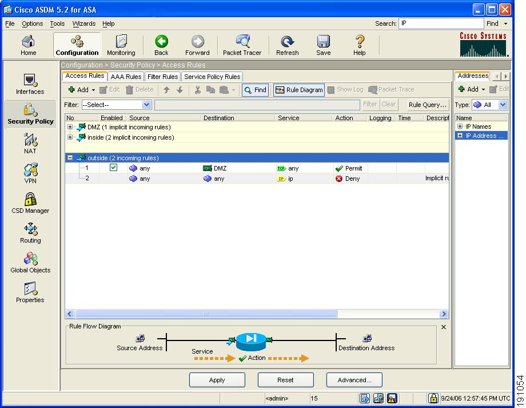Viewport: 526px width, 408px height.
Task: Expand inside implicit incoming rules
Action: click(x=70, y=137)
